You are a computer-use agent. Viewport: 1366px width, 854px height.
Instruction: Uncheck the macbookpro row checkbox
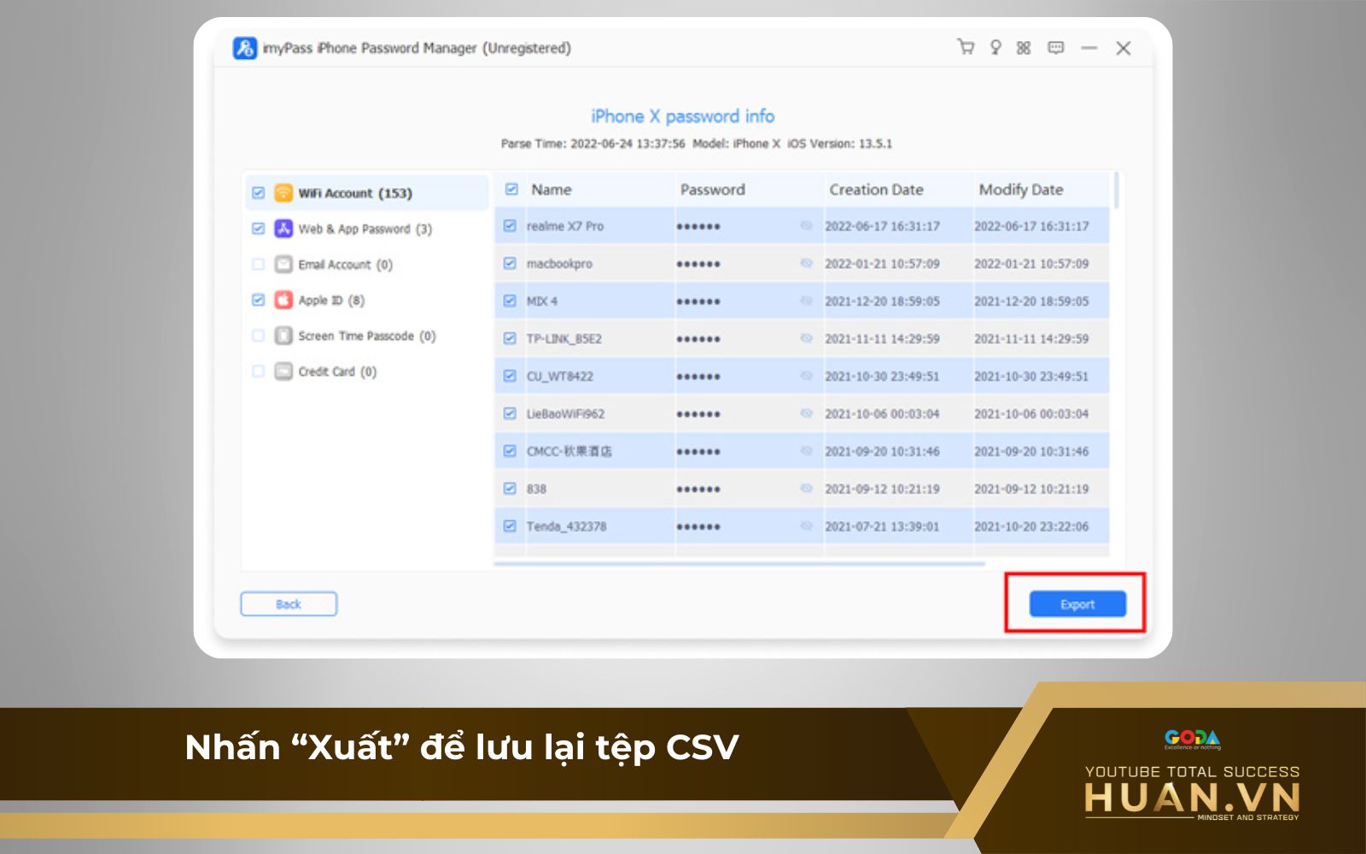pyautogui.click(x=510, y=264)
